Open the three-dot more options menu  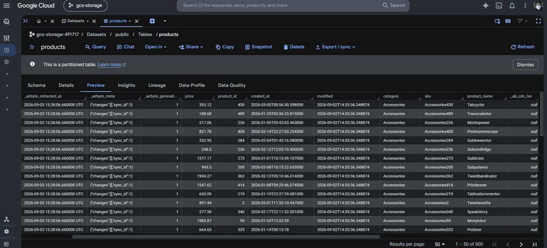point(525,5)
